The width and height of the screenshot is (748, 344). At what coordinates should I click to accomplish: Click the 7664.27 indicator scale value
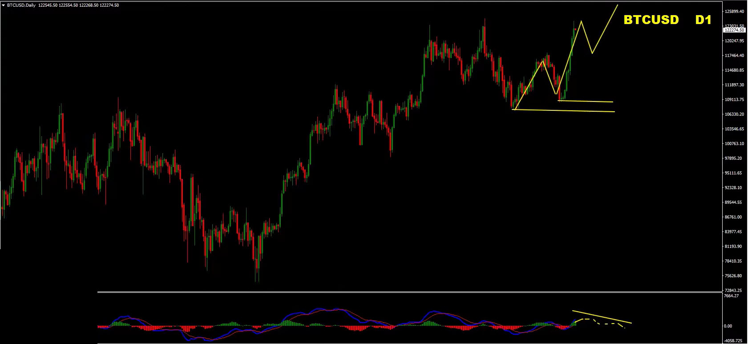732,296
